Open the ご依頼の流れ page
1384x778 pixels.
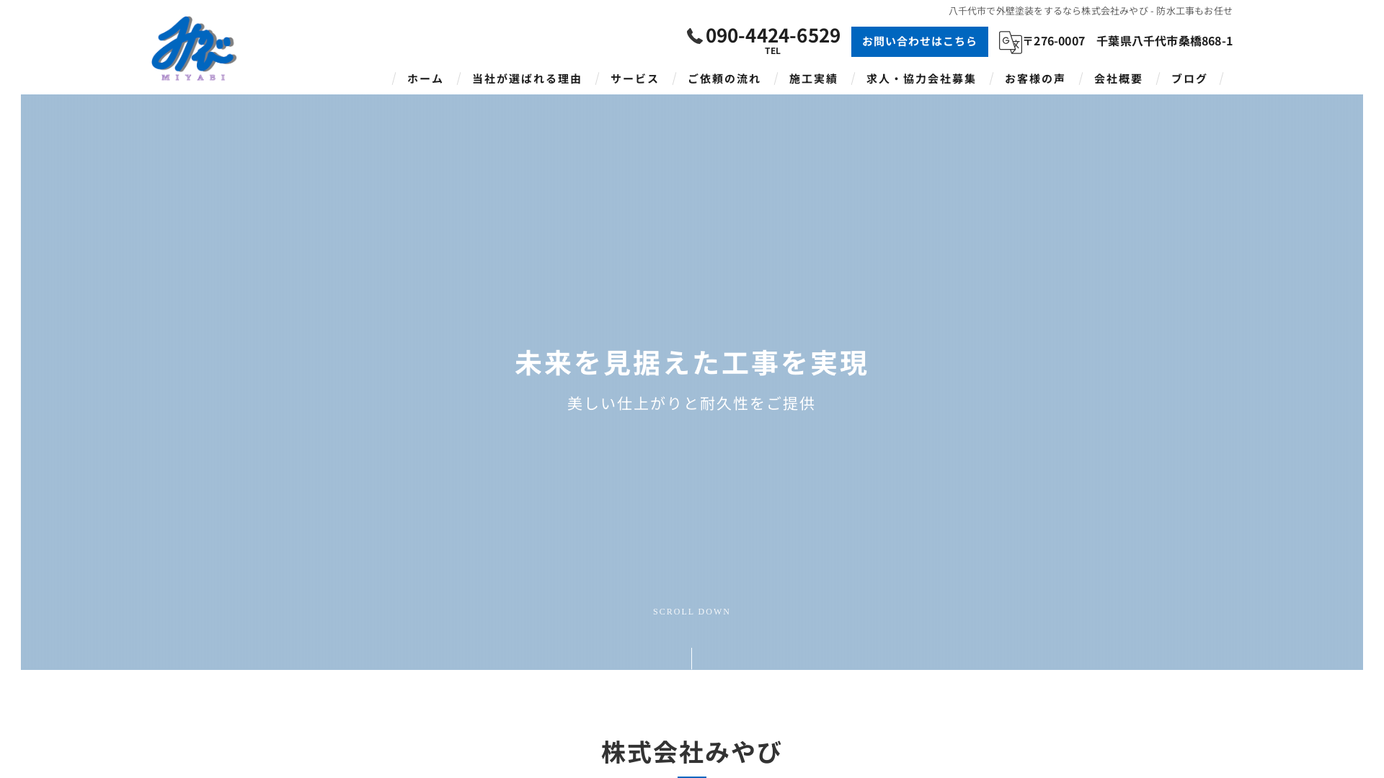724,79
